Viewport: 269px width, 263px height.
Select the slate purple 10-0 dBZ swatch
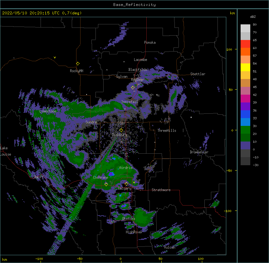click(x=245, y=146)
